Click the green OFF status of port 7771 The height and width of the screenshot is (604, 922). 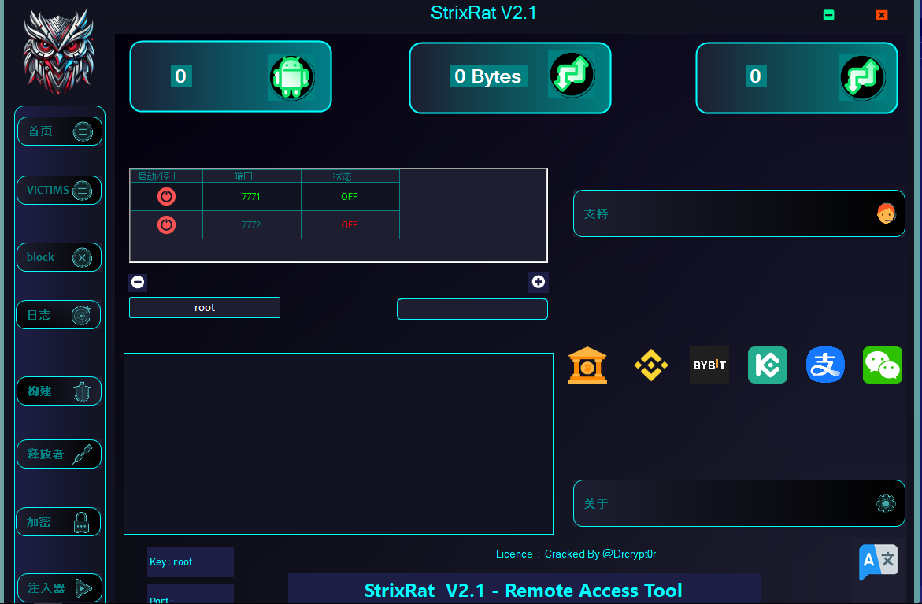(x=350, y=196)
